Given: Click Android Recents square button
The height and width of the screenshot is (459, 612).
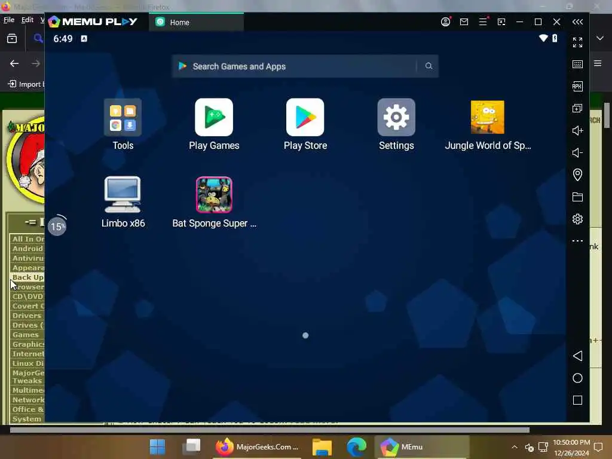Looking at the screenshot, I should 578,400.
